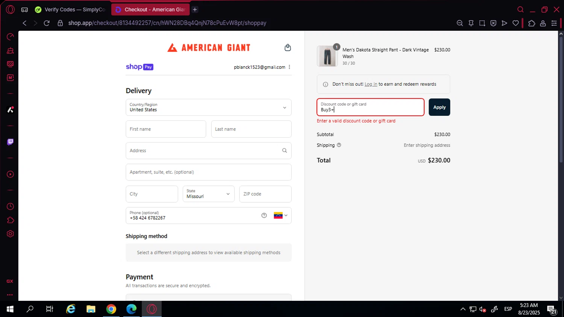
Task: Reload the checkout page
Action: point(47,23)
